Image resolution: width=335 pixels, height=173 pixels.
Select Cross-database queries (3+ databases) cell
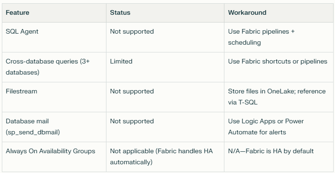pos(54,67)
